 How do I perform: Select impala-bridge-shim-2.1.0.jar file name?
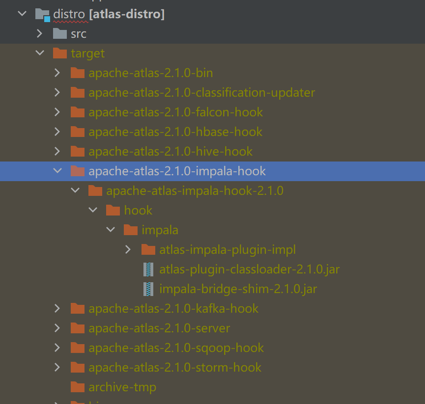pos(238,289)
